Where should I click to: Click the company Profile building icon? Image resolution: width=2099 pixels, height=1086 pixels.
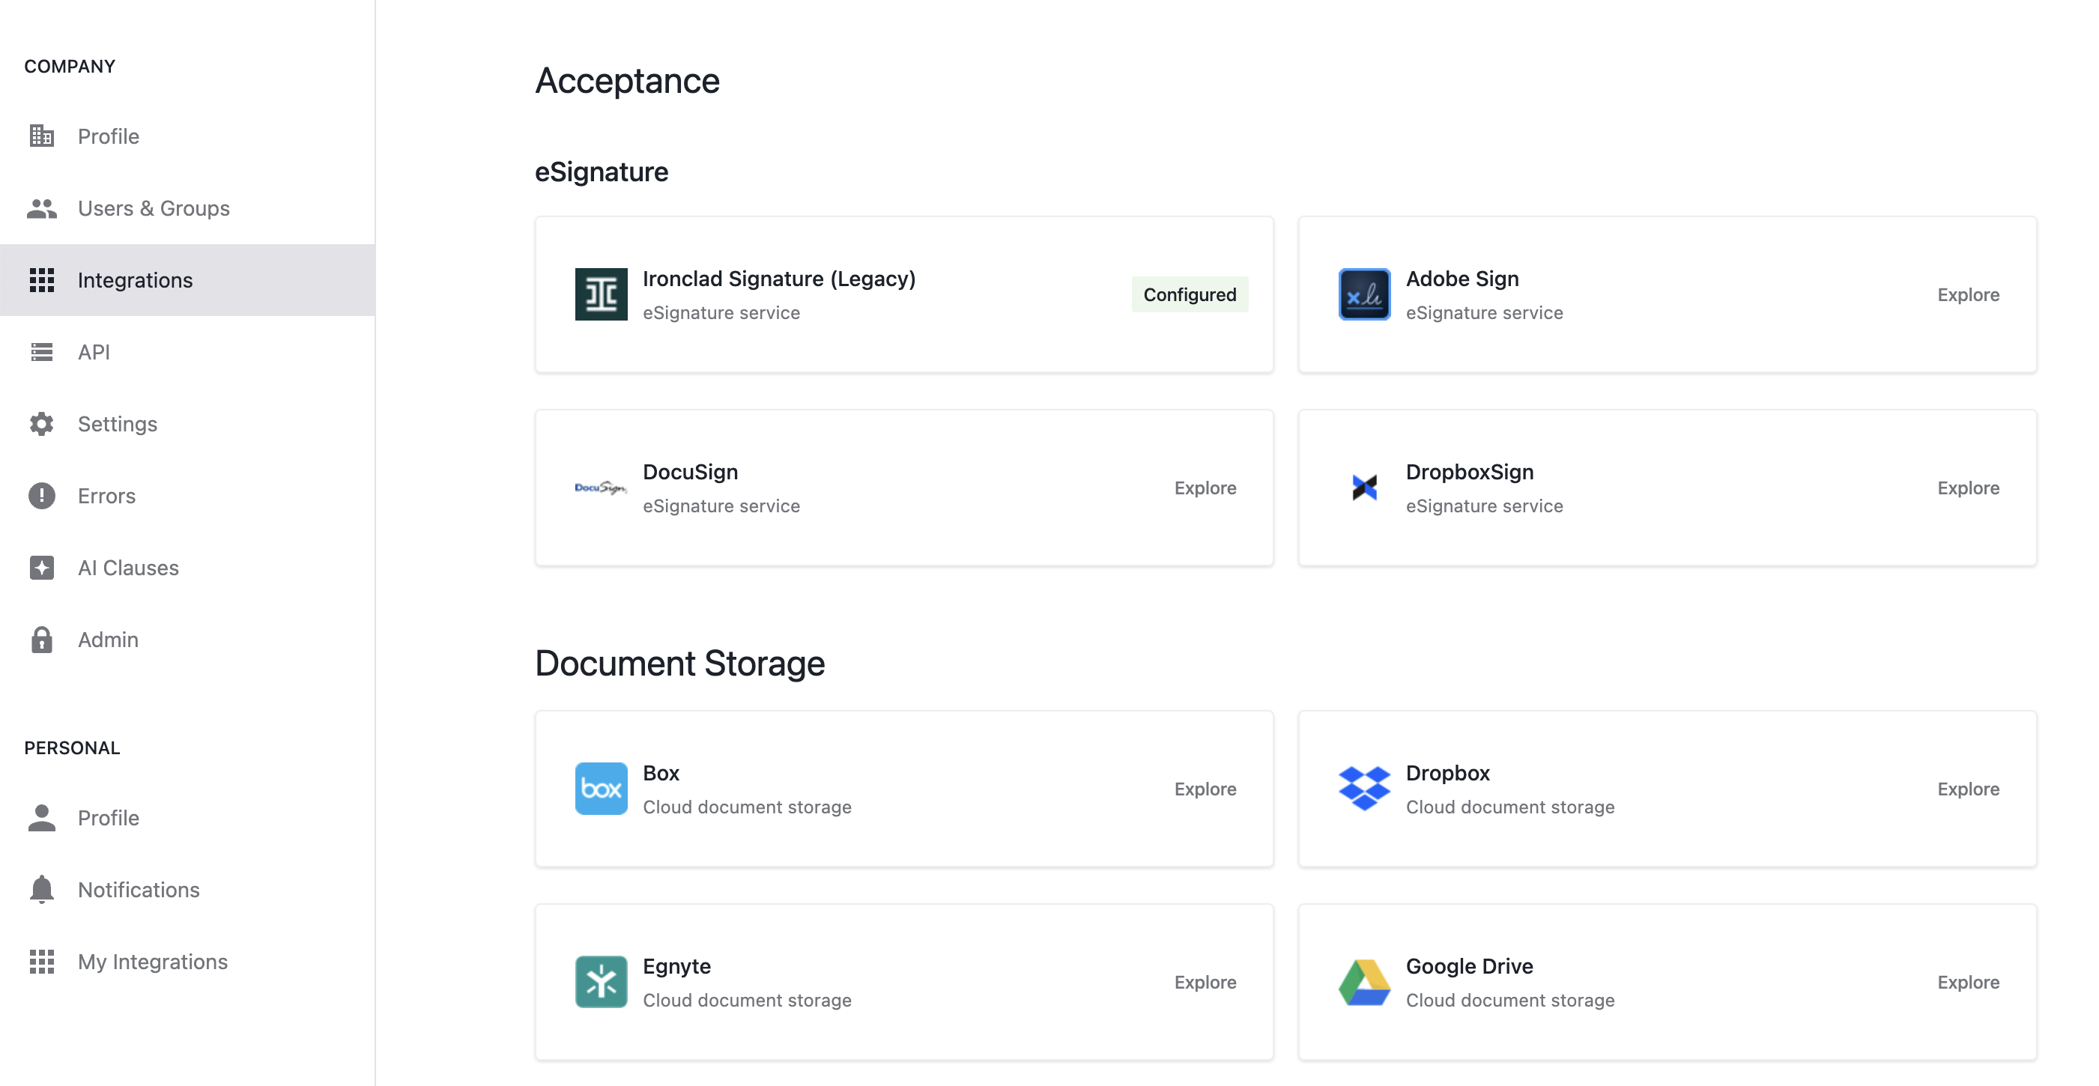(41, 136)
